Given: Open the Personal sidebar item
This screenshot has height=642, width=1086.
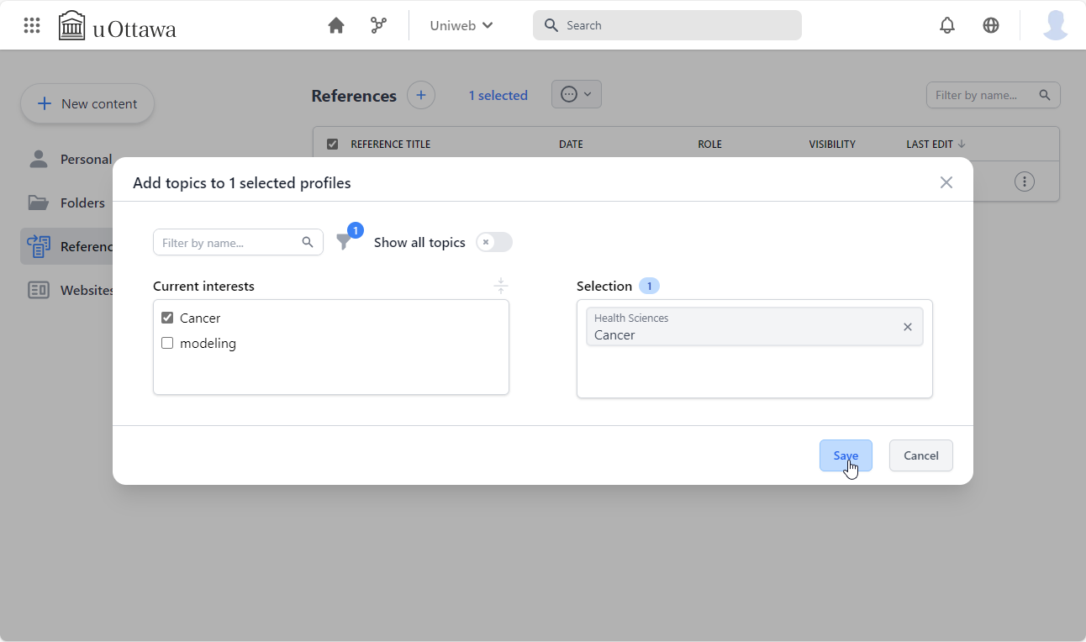Looking at the screenshot, I should 71,159.
